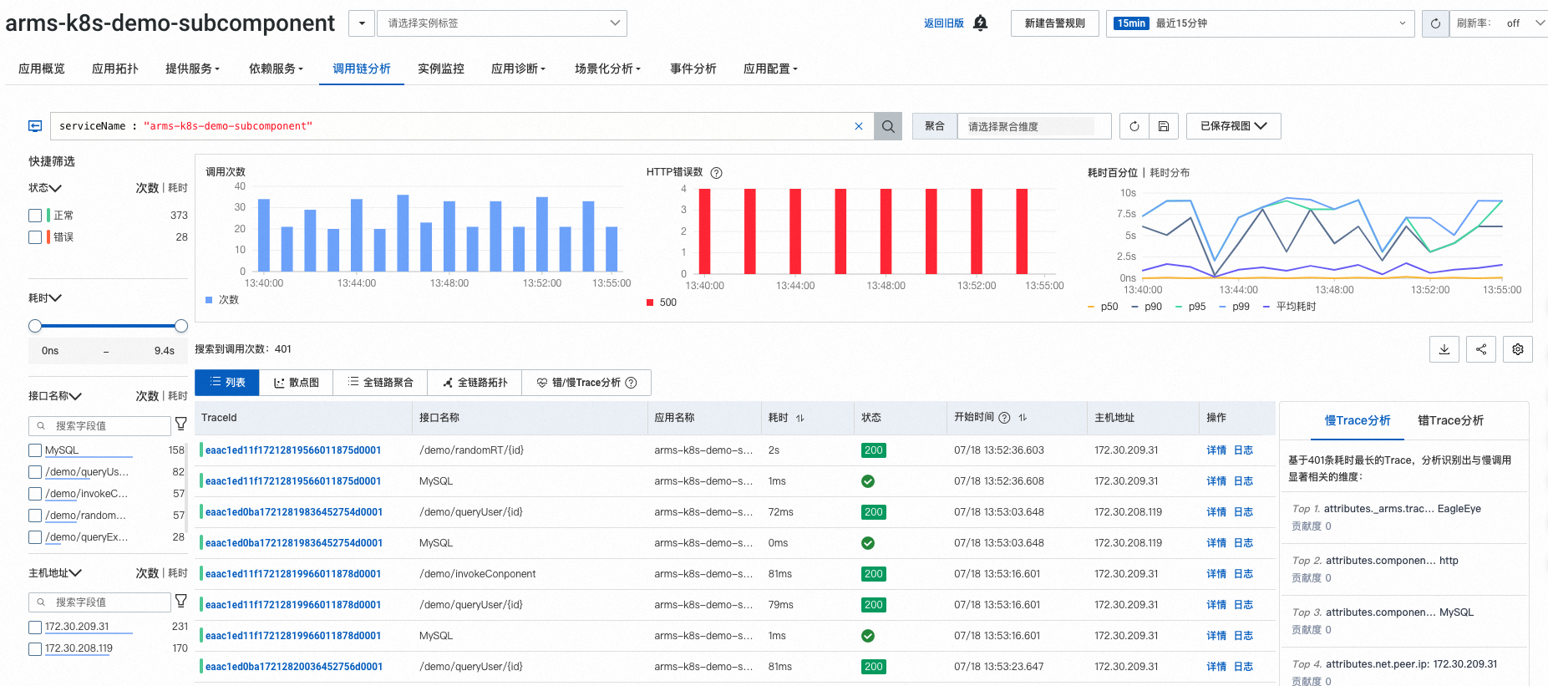Click the 500 red legend marker
Screen dimensions: 1548x686
pyautogui.click(x=650, y=302)
